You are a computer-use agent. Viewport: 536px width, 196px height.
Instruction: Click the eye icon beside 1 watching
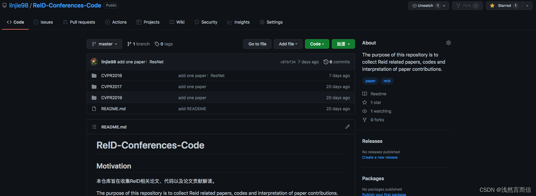[365, 111]
